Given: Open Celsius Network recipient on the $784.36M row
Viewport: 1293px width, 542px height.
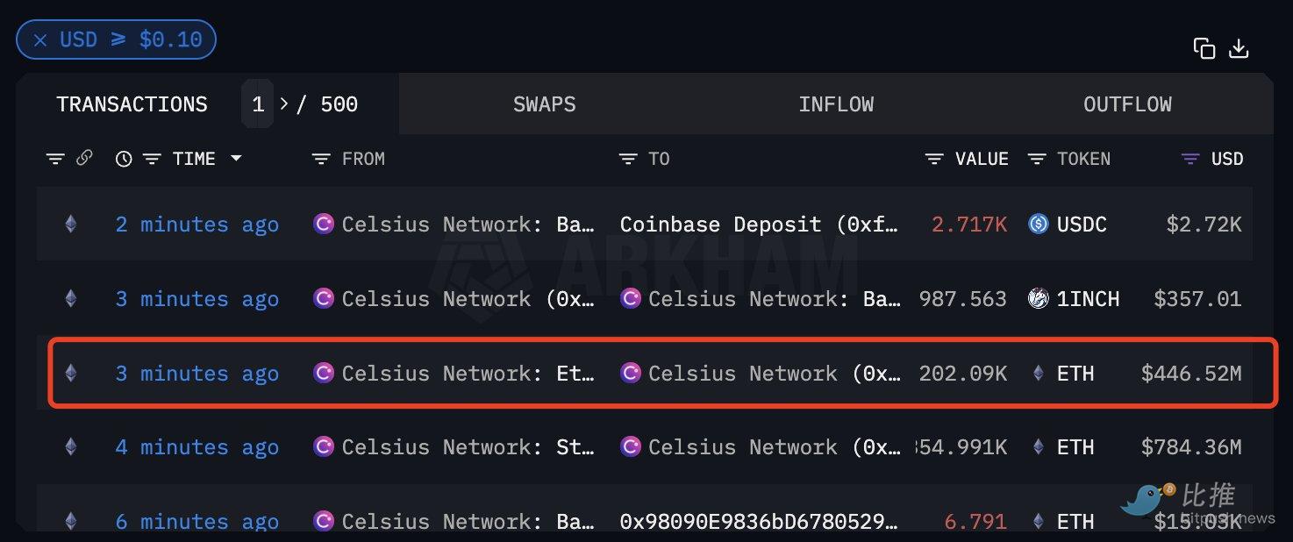Looking at the screenshot, I should coord(775,447).
